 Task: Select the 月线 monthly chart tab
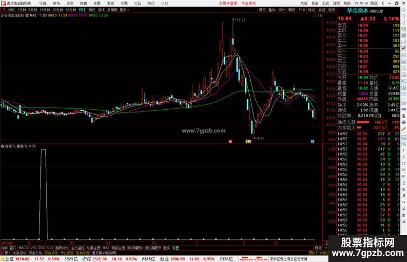(x=101, y=10)
